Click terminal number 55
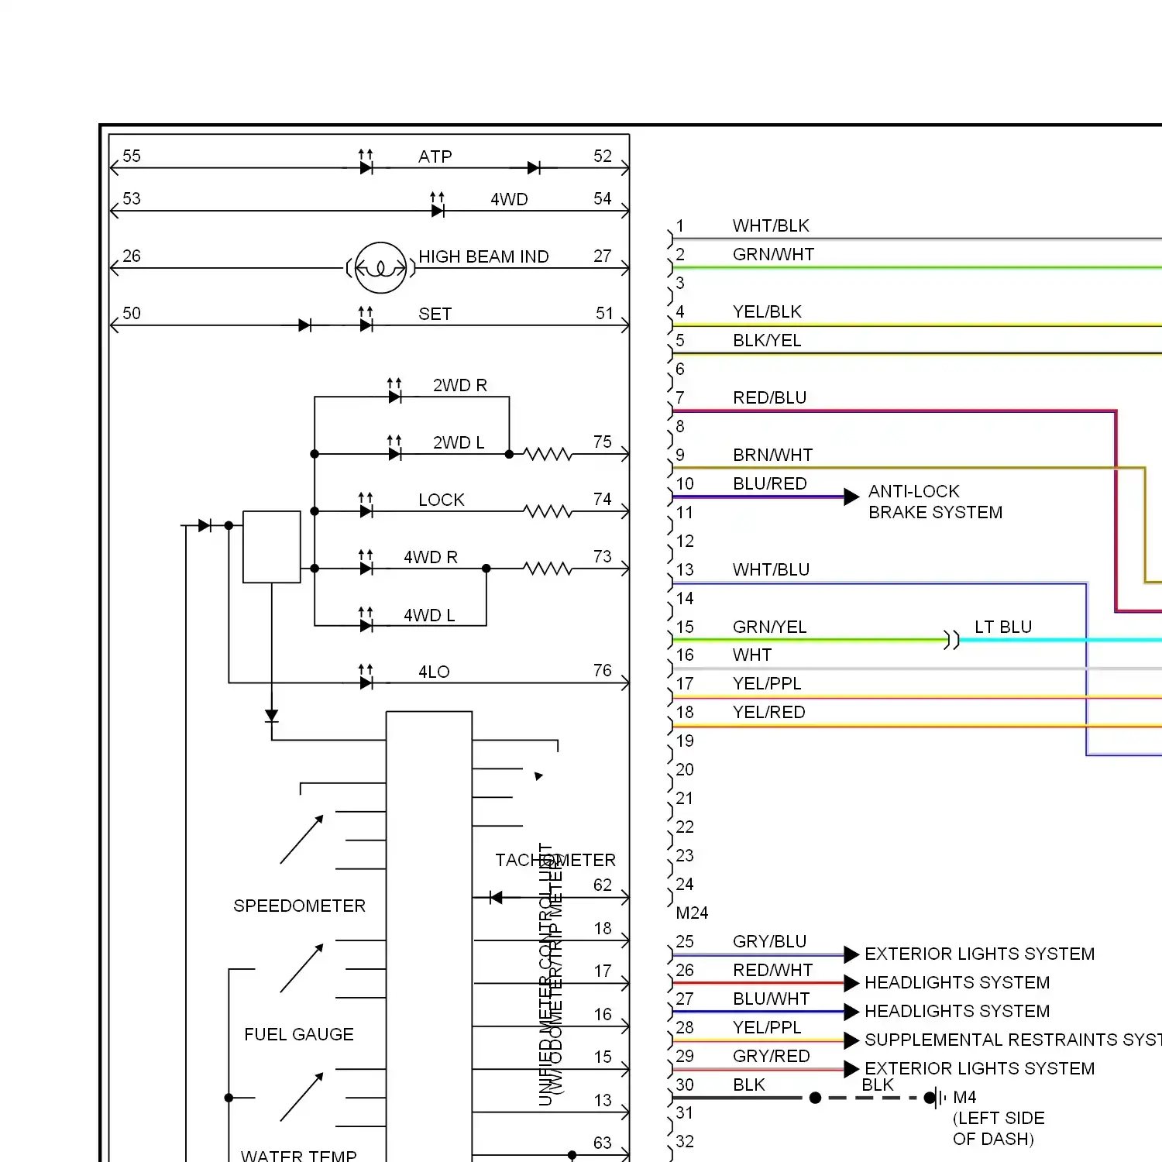The width and height of the screenshot is (1162, 1162). click(132, 156)
